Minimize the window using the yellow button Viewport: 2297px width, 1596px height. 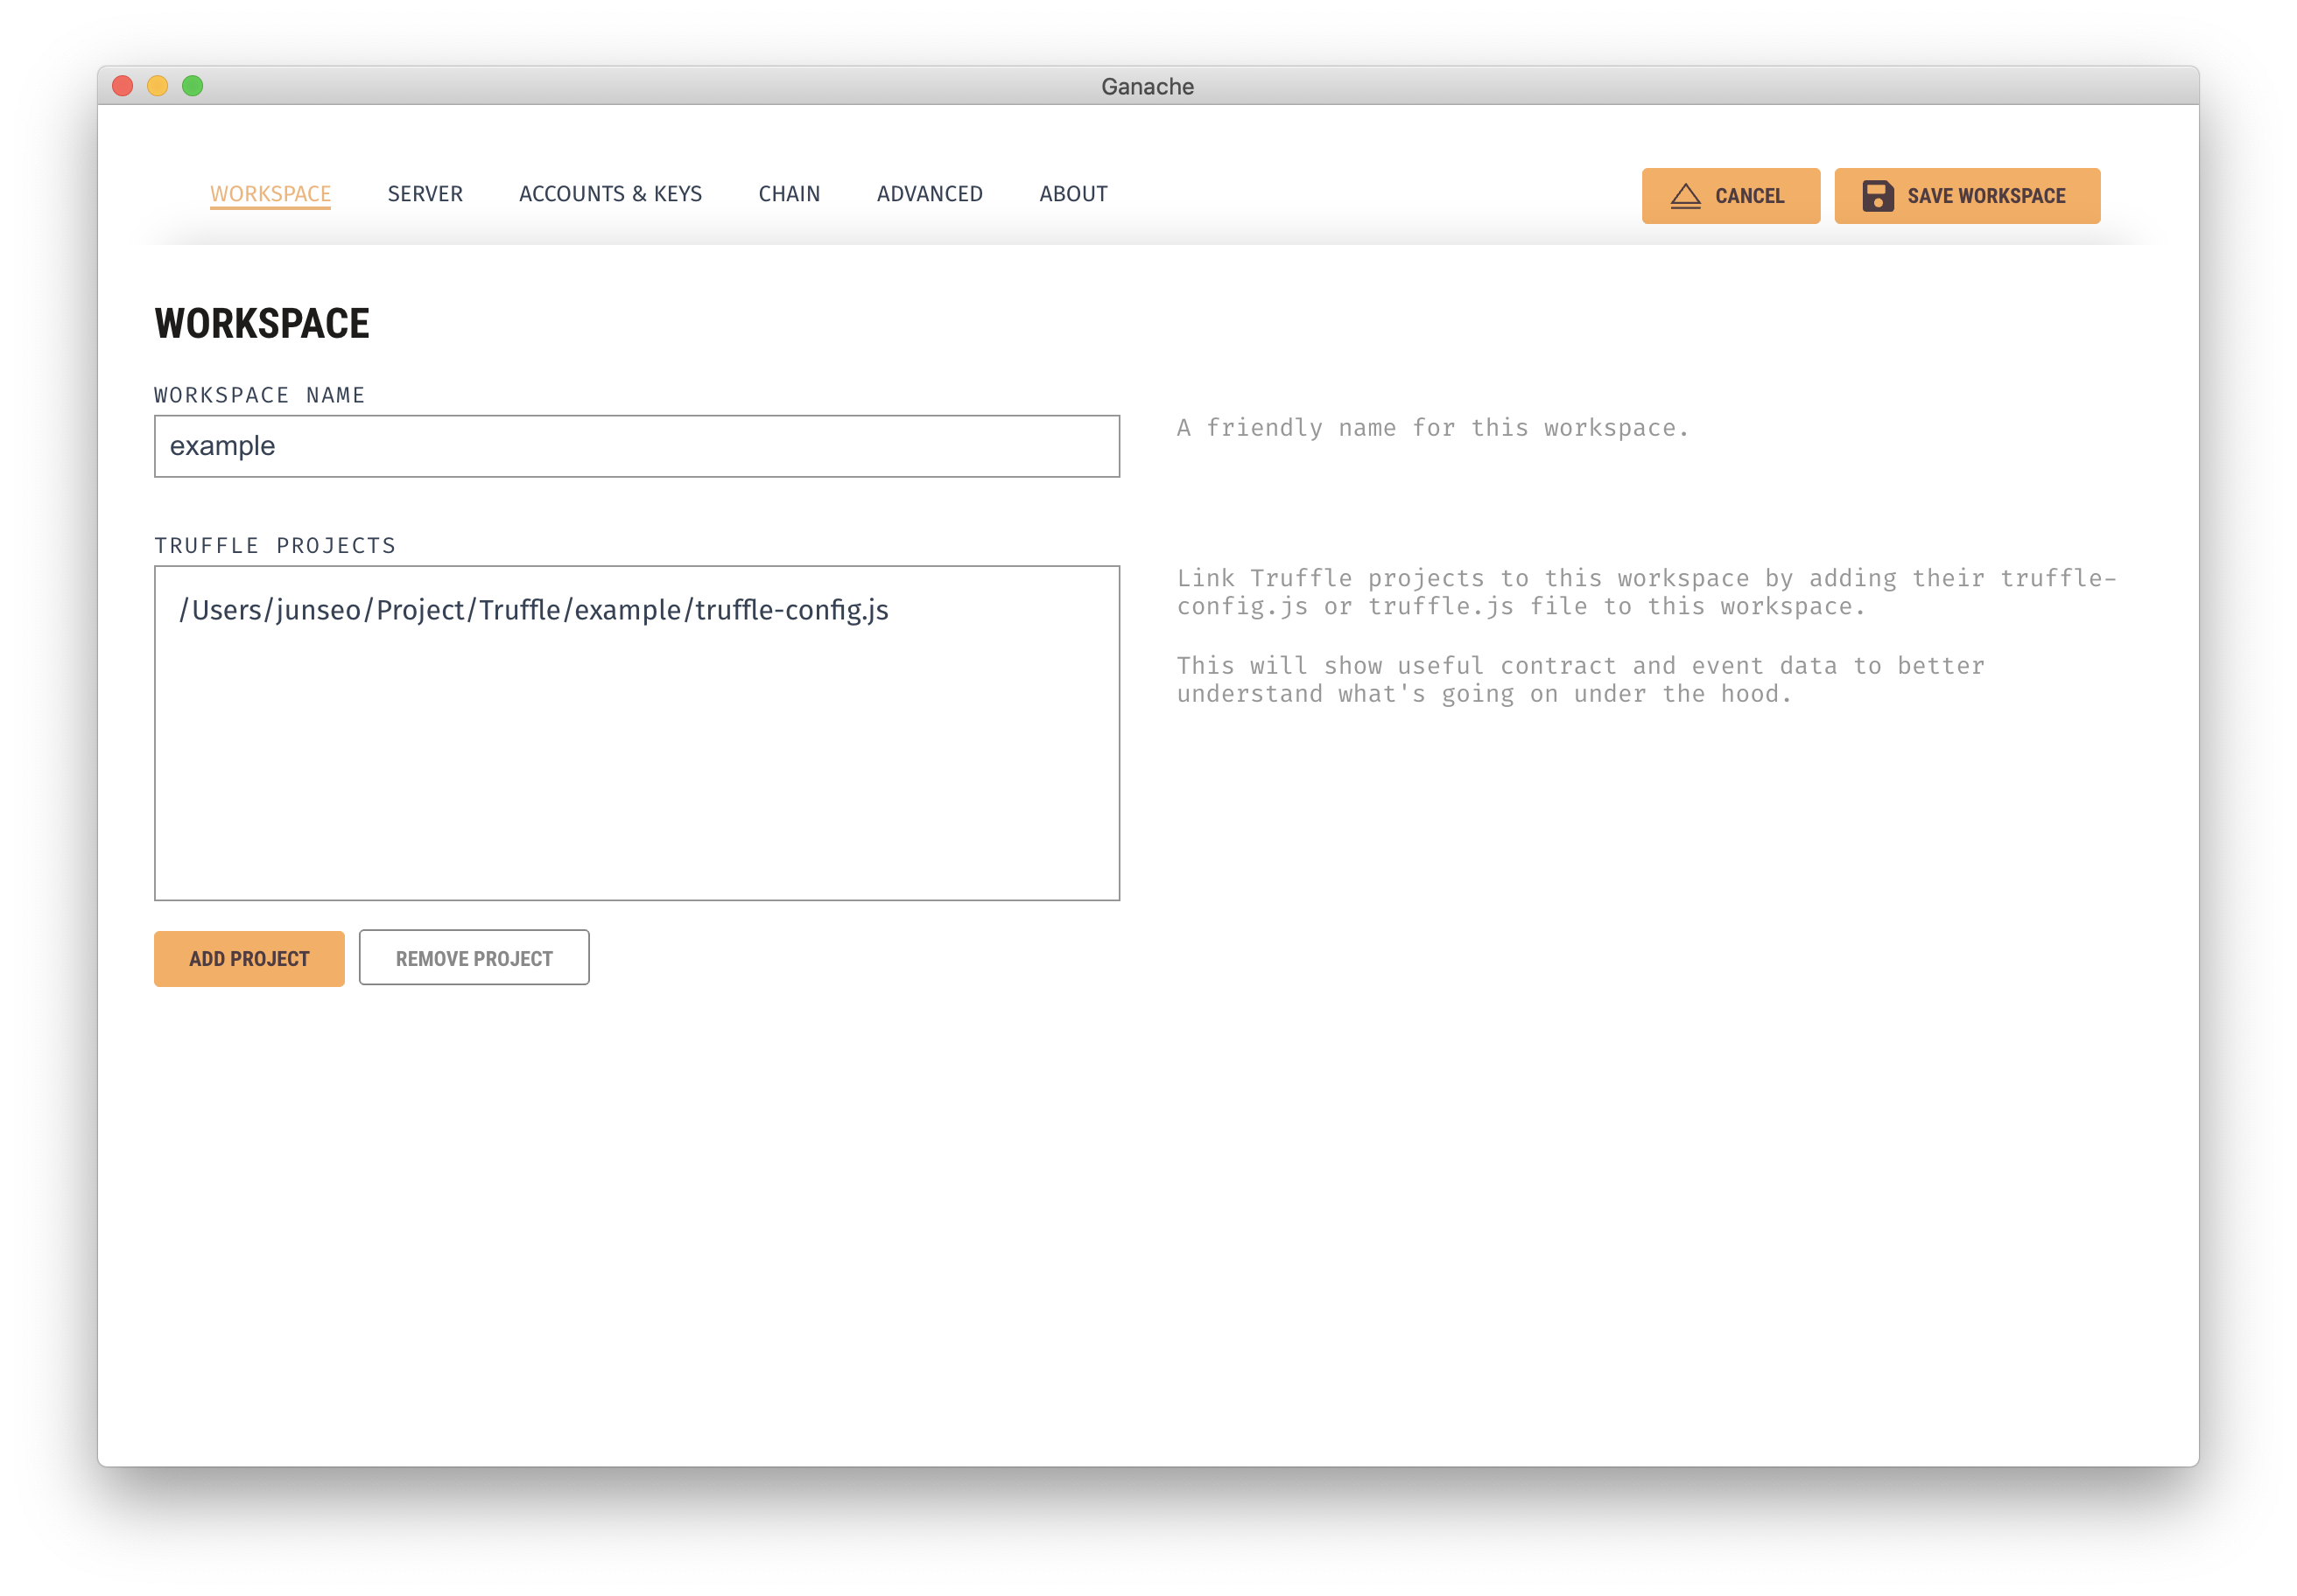[x=158, y=86]
